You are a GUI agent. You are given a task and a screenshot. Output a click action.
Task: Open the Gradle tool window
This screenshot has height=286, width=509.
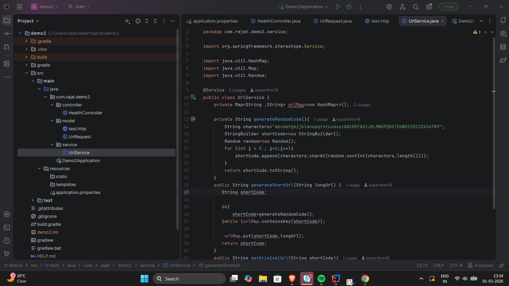[x=503, y=60]
